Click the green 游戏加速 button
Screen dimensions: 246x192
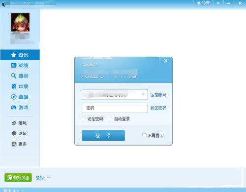pos(18,178)
